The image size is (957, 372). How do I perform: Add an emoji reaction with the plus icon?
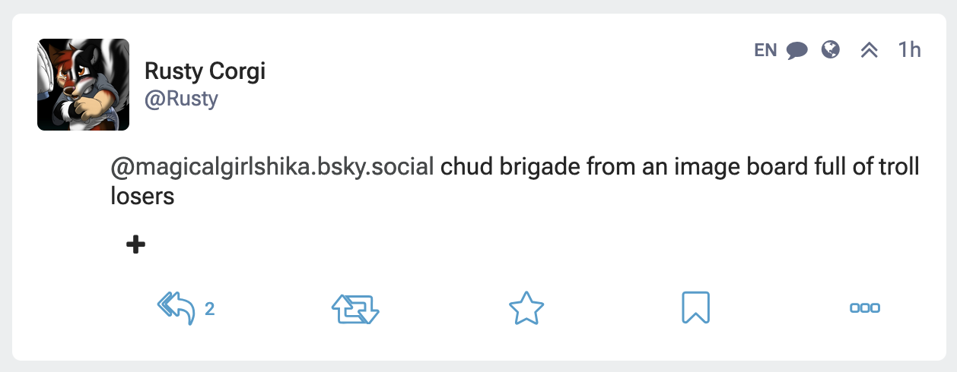tap(135, 244)
